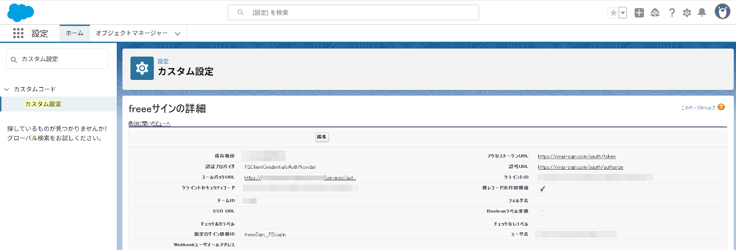Click the チームID field label
The image size is (736, 250).
(226, 200)
